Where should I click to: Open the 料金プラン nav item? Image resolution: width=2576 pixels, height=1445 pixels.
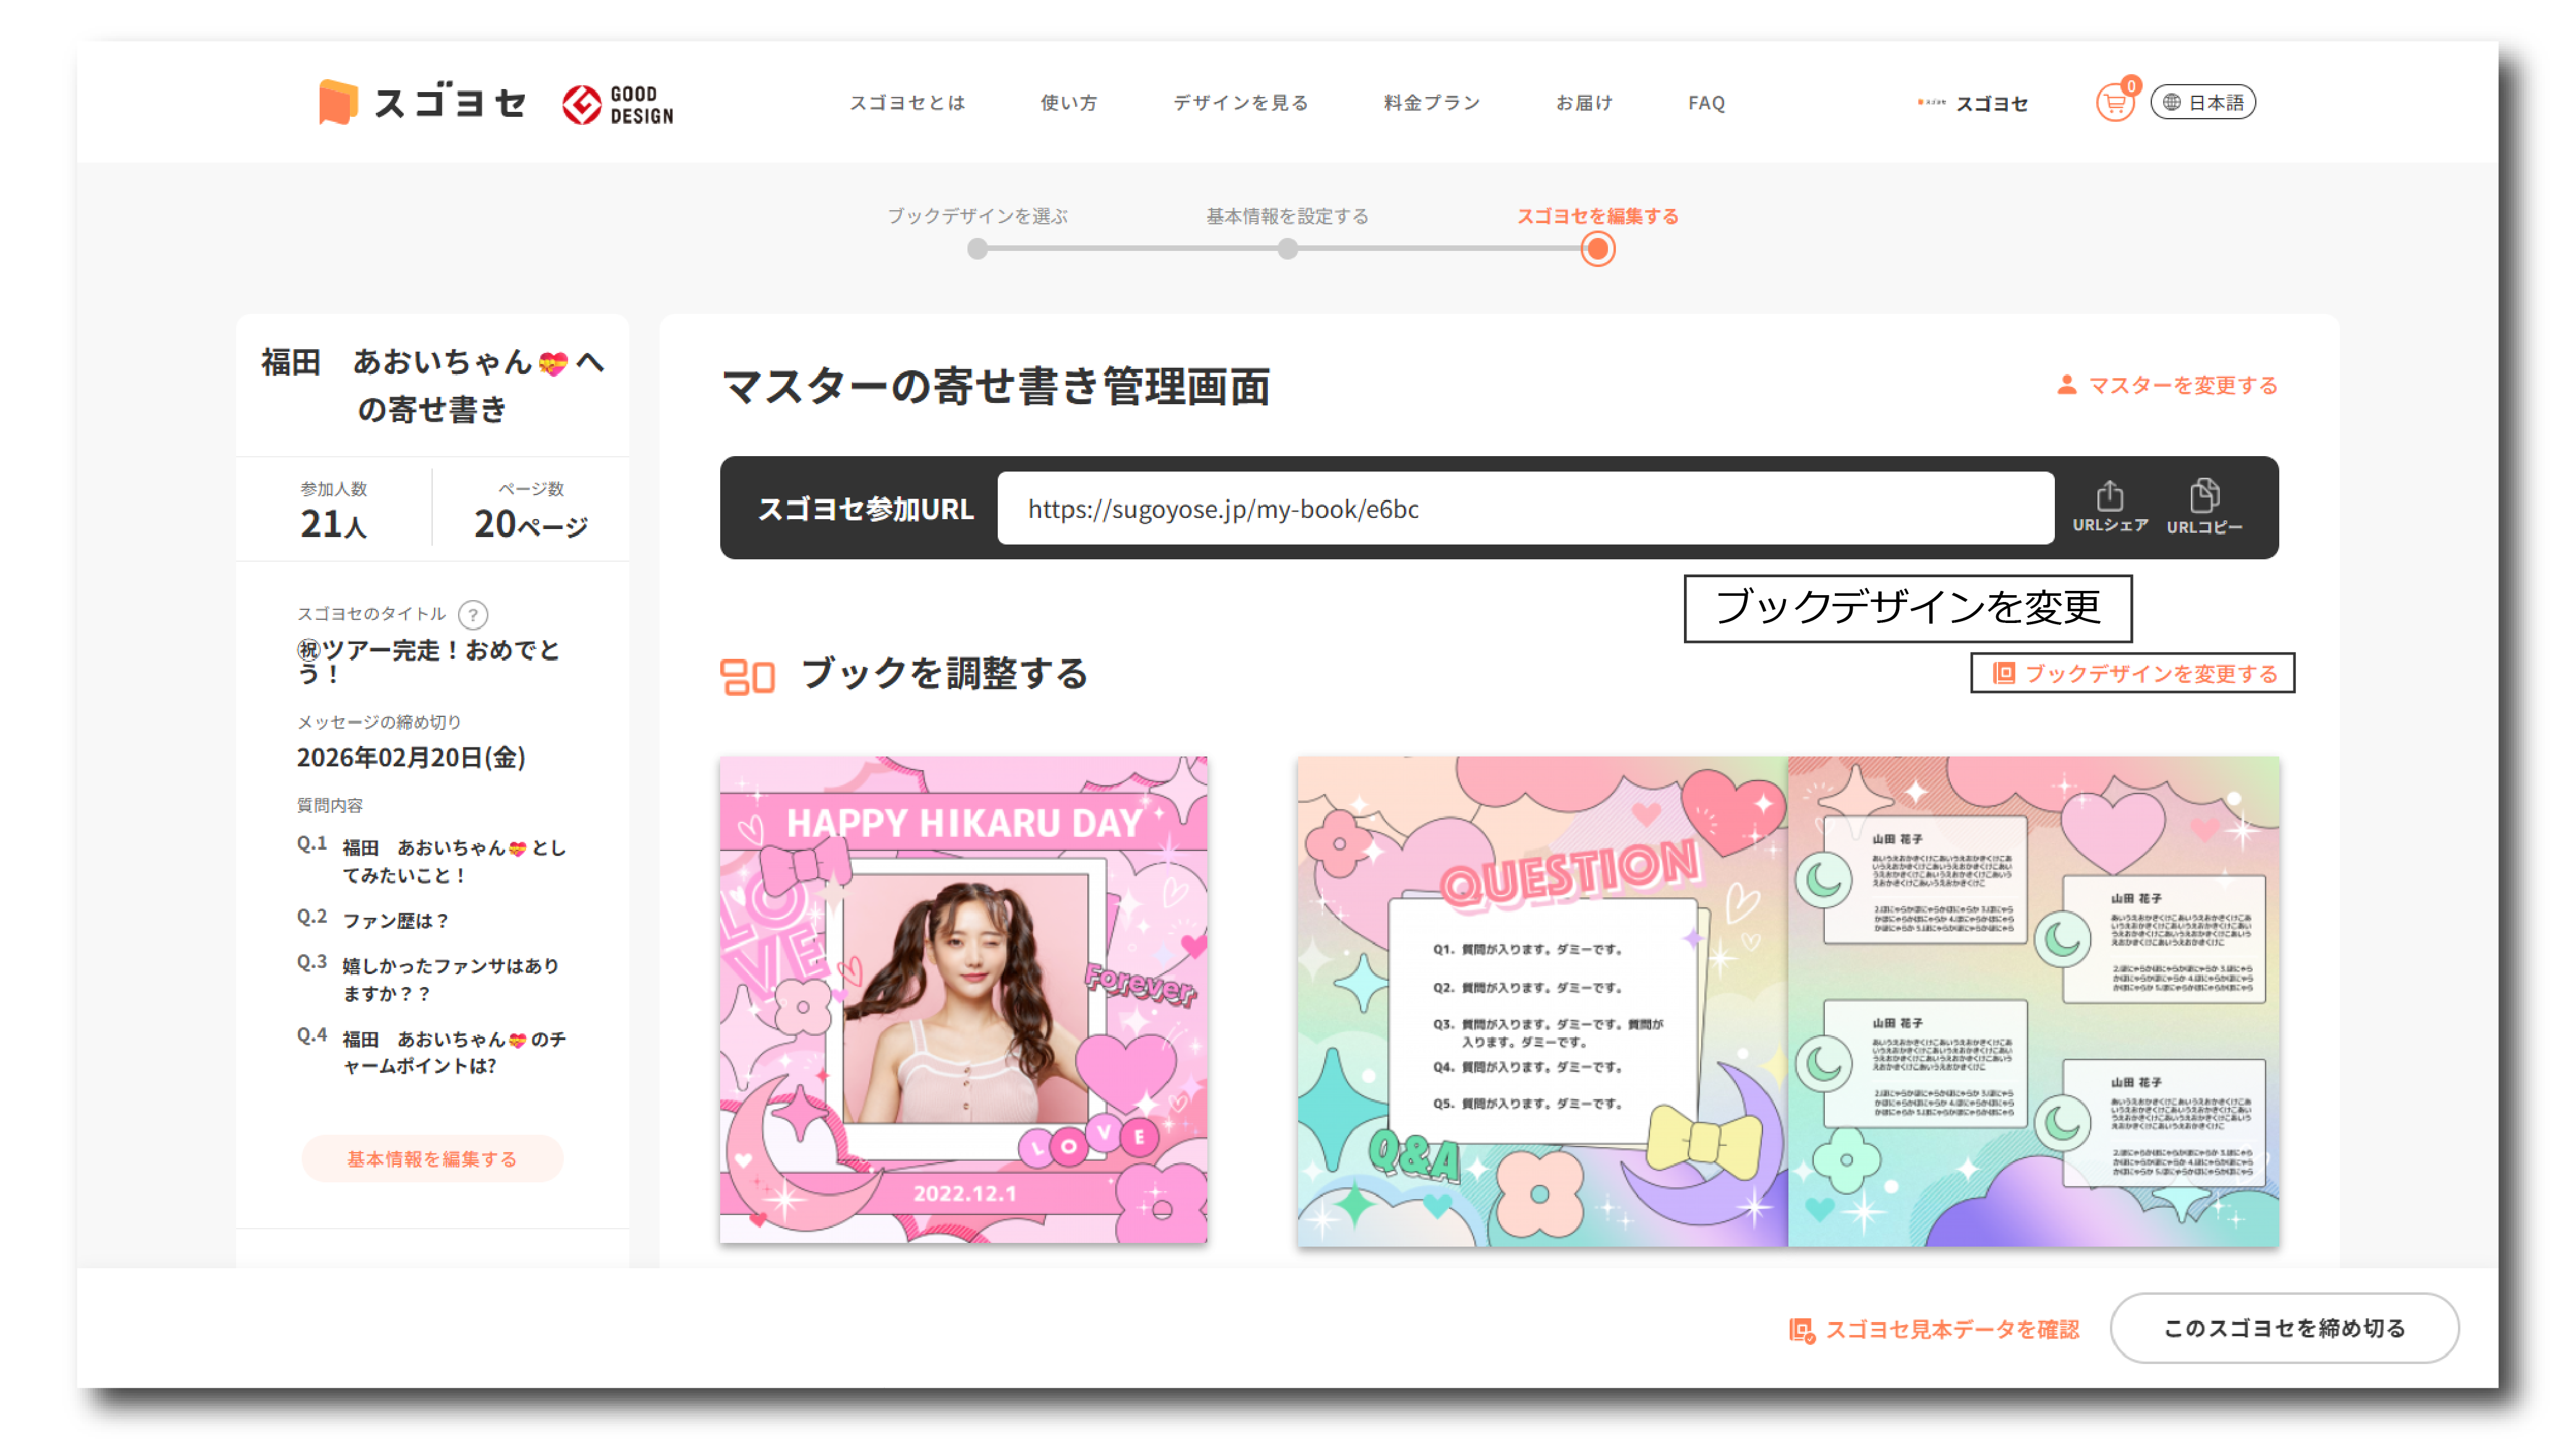point(1431,102)
